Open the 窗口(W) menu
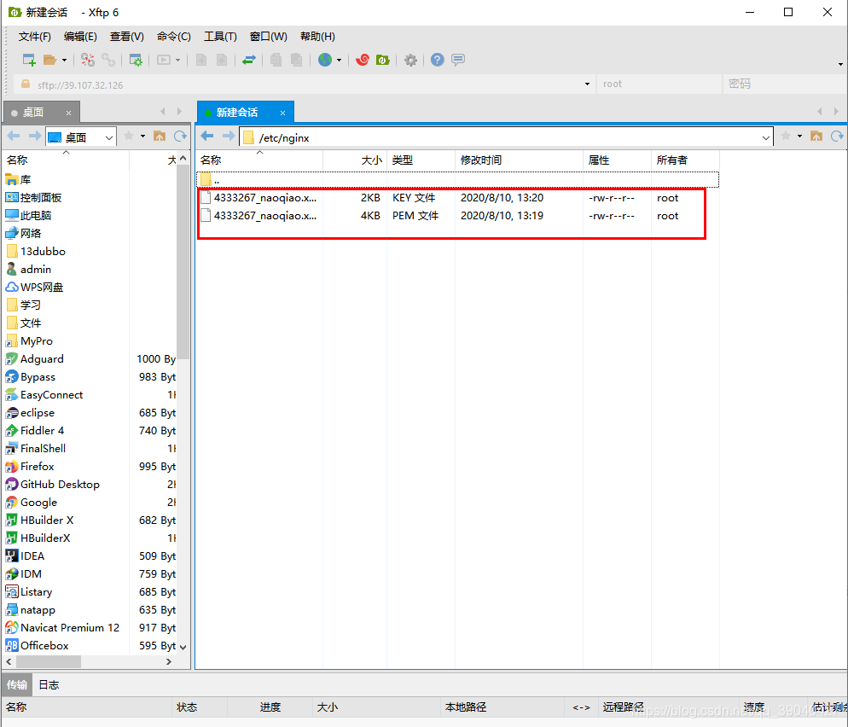The height and width of the screenshot is (727, 848). [x=268, y=36]
